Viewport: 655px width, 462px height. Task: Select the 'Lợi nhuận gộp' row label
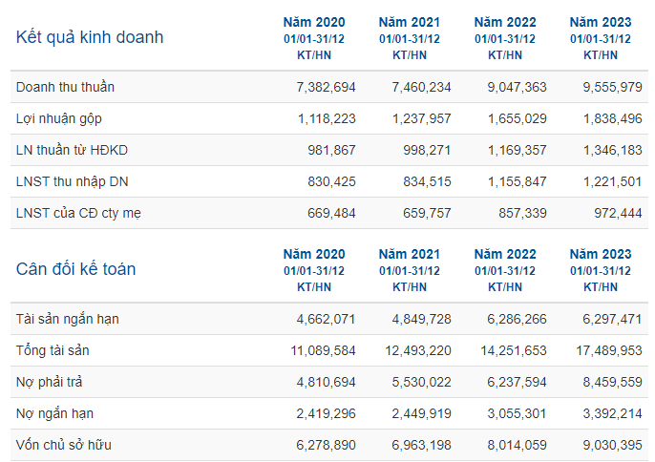point(58,119)
